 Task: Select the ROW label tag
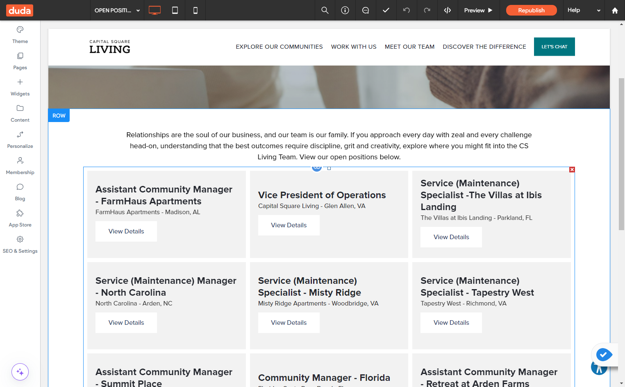point(59,115)
